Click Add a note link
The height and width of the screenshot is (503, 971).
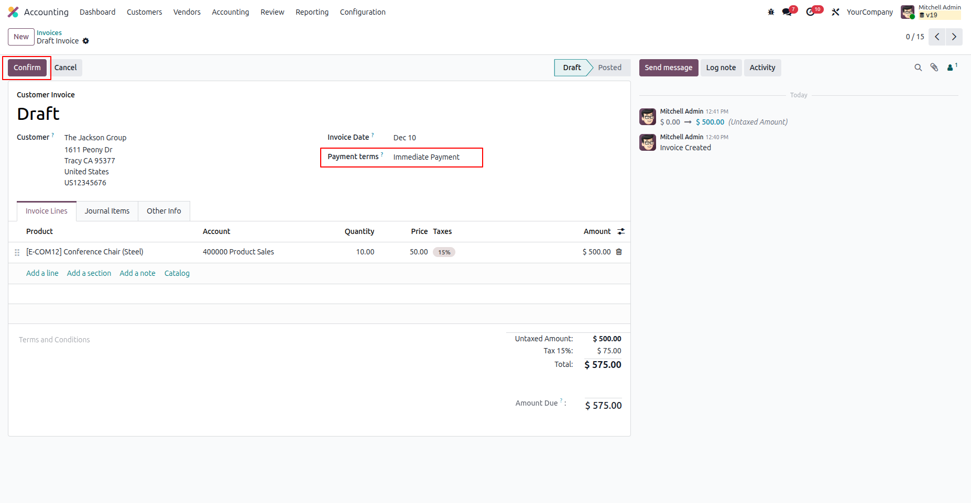pos(137,273)
